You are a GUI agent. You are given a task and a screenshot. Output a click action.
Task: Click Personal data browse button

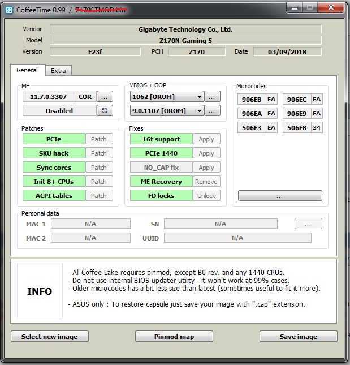[308, 224]
